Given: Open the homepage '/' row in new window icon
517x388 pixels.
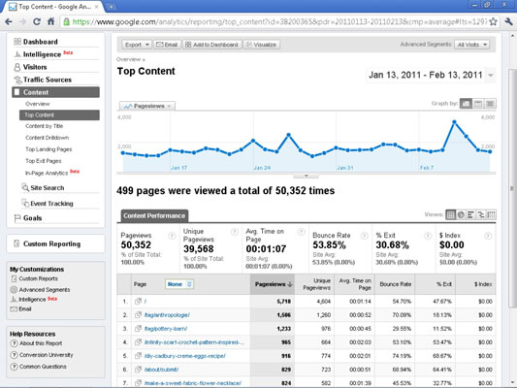Looking at the screenshot, I should point(138,301).
